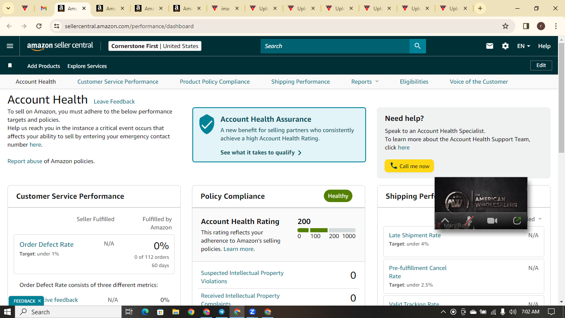Click the OneDrive cloud tray icon
Viewport: 565px width, 318px height.
(473, 312)
